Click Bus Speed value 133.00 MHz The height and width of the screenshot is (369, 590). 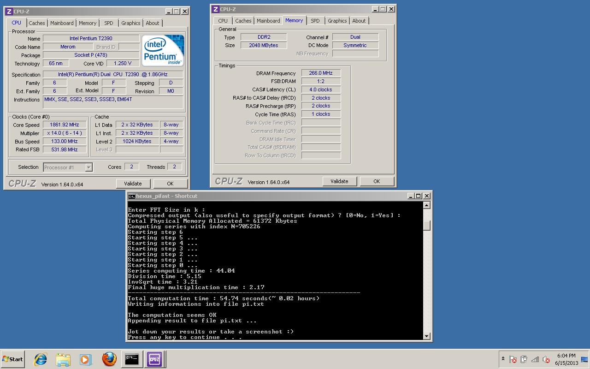point(64,141)
